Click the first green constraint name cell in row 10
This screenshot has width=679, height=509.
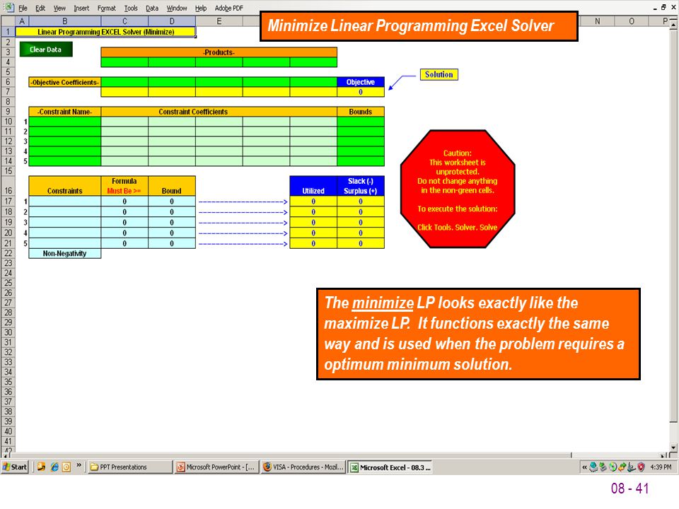(65, 121)
